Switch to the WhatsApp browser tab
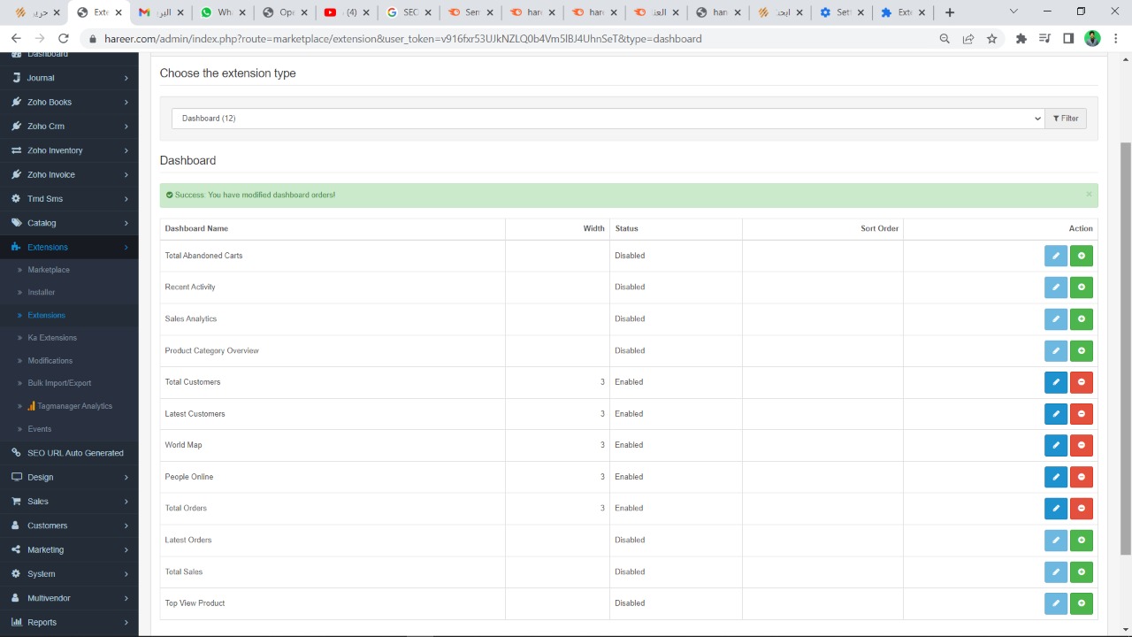 (x=224, y=12)
